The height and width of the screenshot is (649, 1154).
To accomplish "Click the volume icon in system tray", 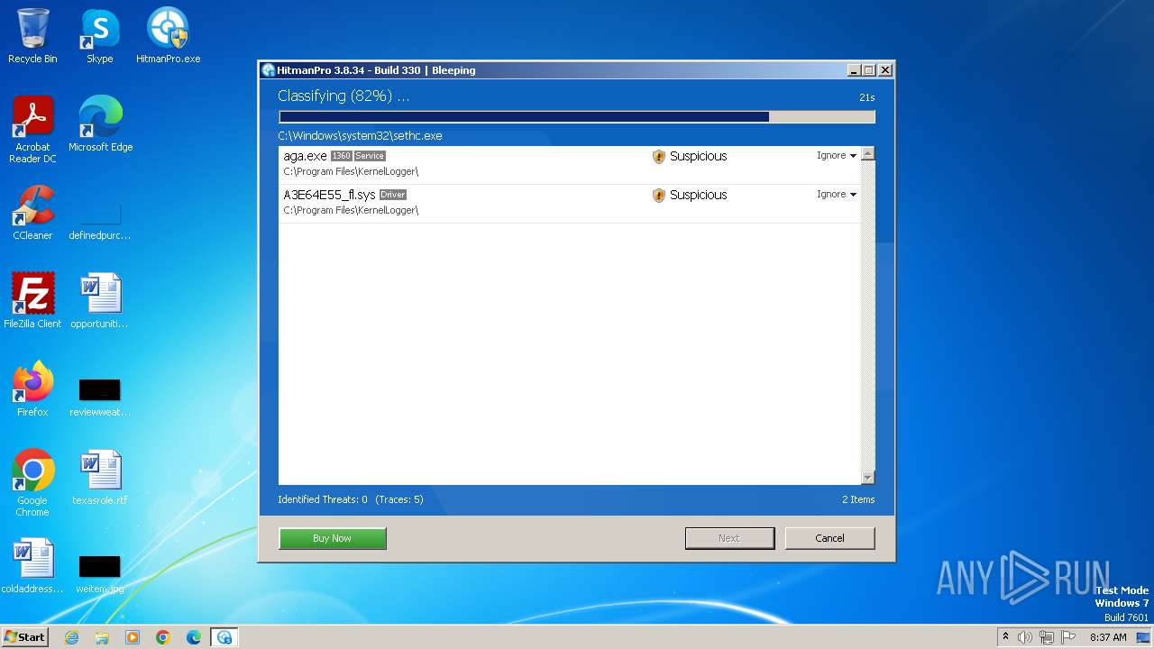I will pos(1025,637).
